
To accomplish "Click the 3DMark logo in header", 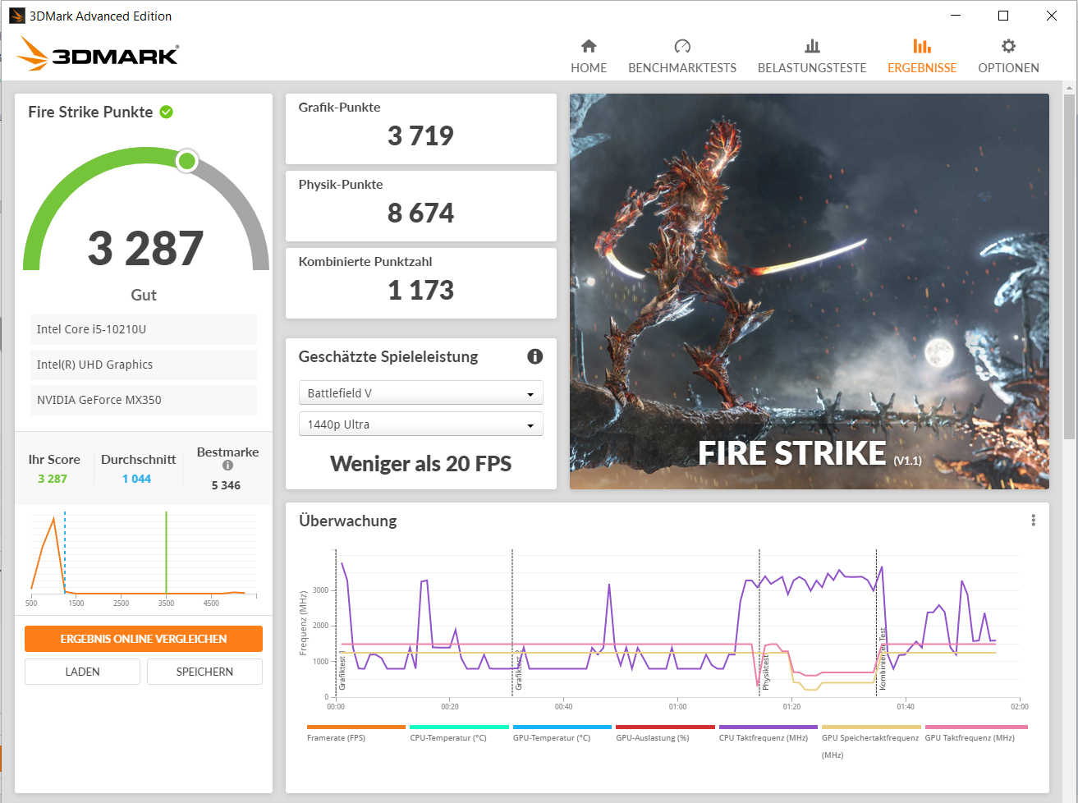I will (x=98, y=53).
